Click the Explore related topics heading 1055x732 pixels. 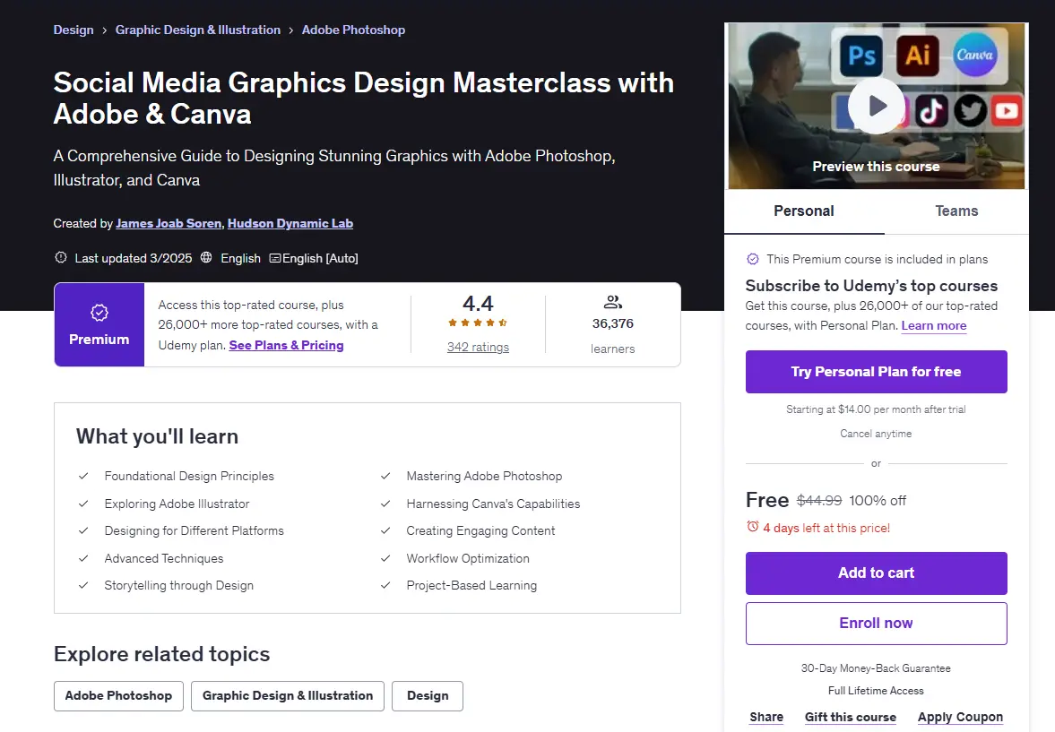[x=161, y=654]
